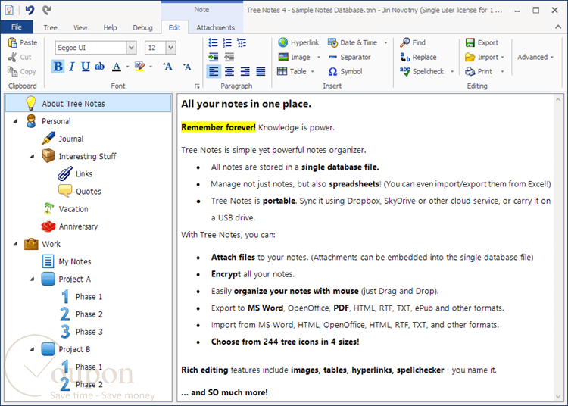Click the Undo arrow in the title bar
This screenshot has height=406, width=568.
(30, 10)
